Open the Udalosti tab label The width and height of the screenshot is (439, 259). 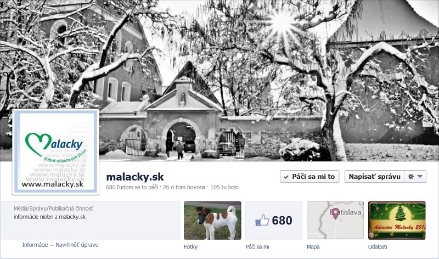[378, 247]
